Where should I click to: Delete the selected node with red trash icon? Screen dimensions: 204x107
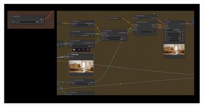pyautogui.click(x=88, y=49)
